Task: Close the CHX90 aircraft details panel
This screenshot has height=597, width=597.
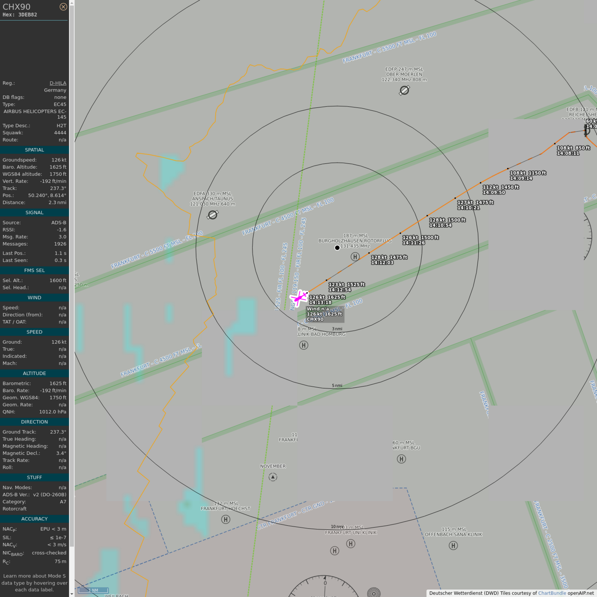Action: [63, 7]
